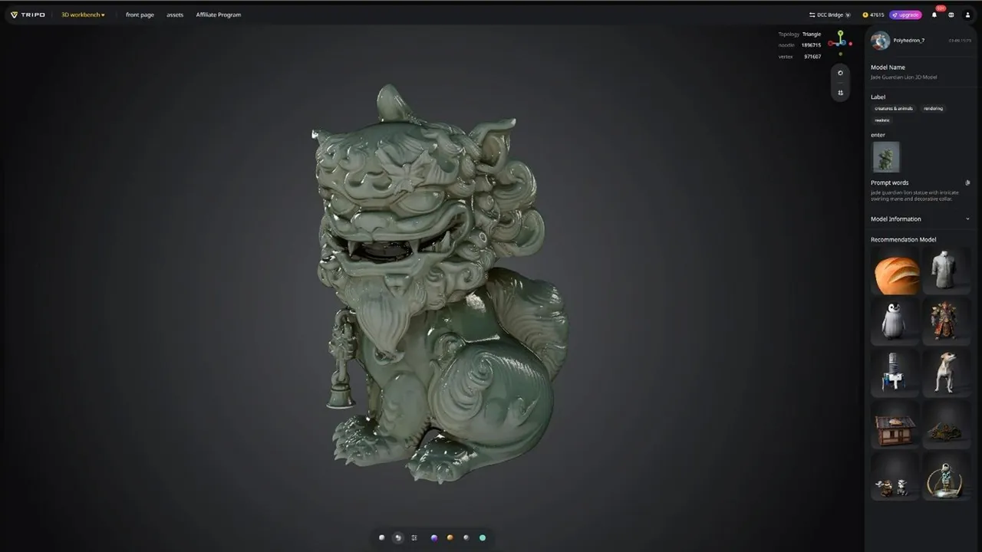Screen dimensions: 982x552
Task: Expand the Model Information section
Action: tap(921, 219)
